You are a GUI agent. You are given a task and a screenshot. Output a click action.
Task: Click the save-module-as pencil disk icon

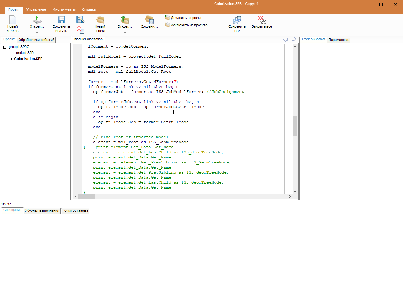[x=80, y=19]
